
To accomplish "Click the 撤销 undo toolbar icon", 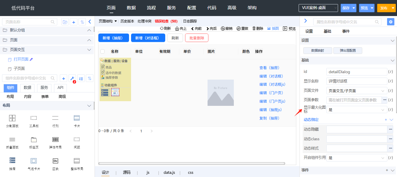I will coord(223,29).
